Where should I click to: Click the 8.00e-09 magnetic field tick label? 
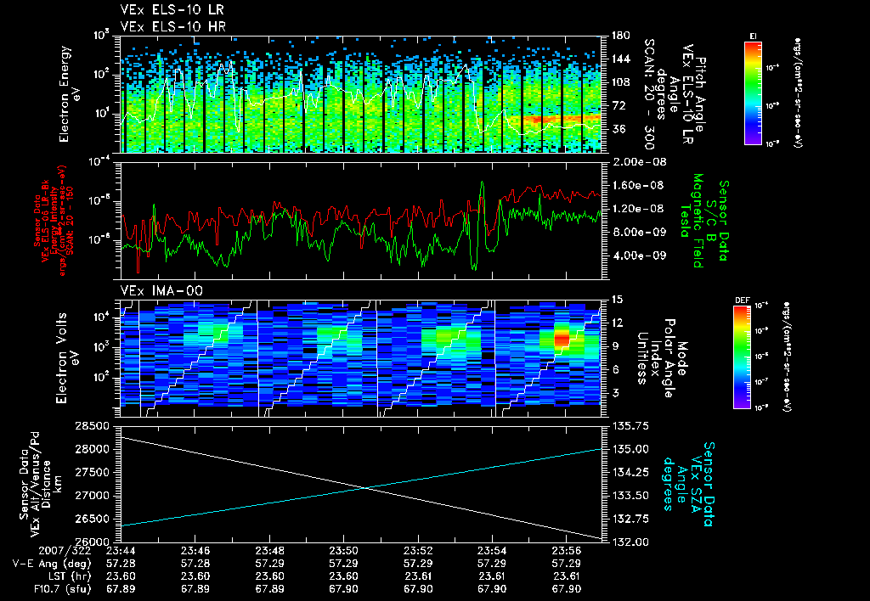[x=639, y=232]
